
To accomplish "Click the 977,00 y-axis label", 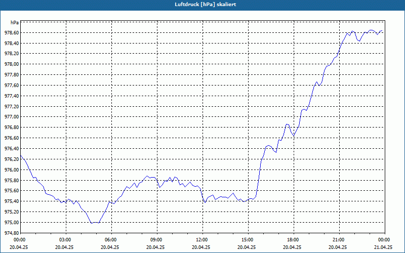I will (12, 117).
